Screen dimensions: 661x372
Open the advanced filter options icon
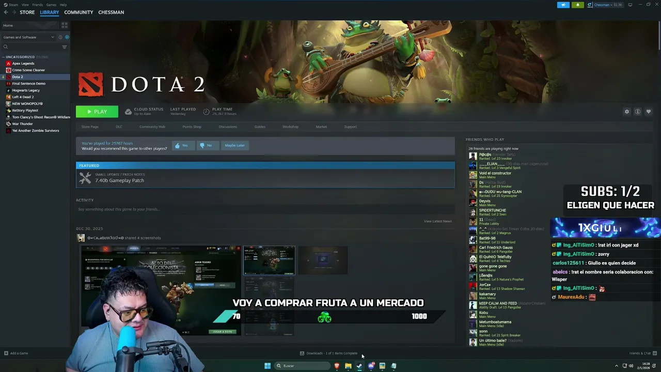point(65,47)
